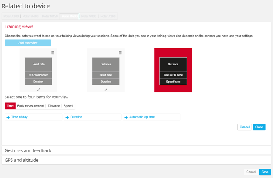This screenshot has width=273, height=178.
Task: Select the red highlighted training view thumbnail
Action: [x=173, y=70]
